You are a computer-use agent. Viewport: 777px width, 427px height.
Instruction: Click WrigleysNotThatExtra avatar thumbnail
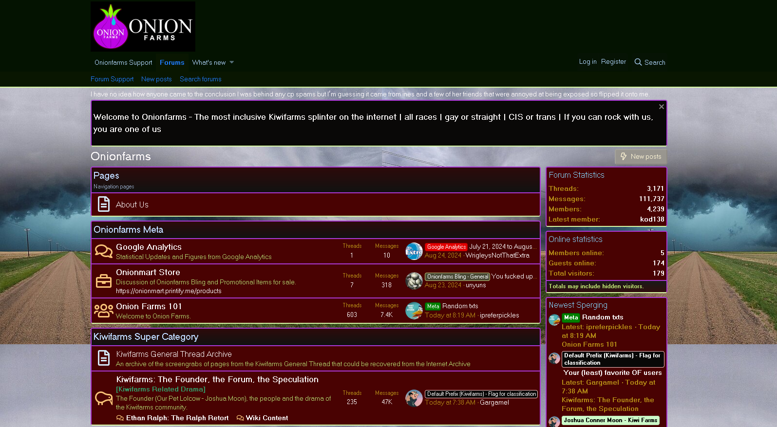click(x=414, y=251)
